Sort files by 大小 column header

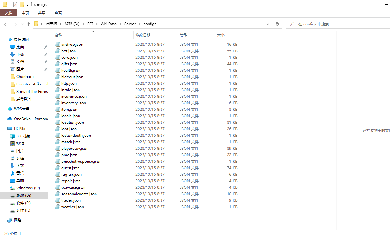click(221, 35)
